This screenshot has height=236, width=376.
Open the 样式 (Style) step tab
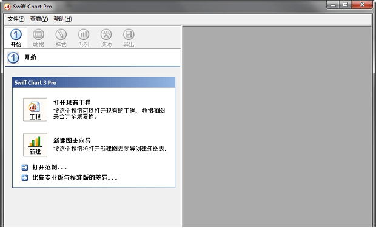[x=61, y=38]
